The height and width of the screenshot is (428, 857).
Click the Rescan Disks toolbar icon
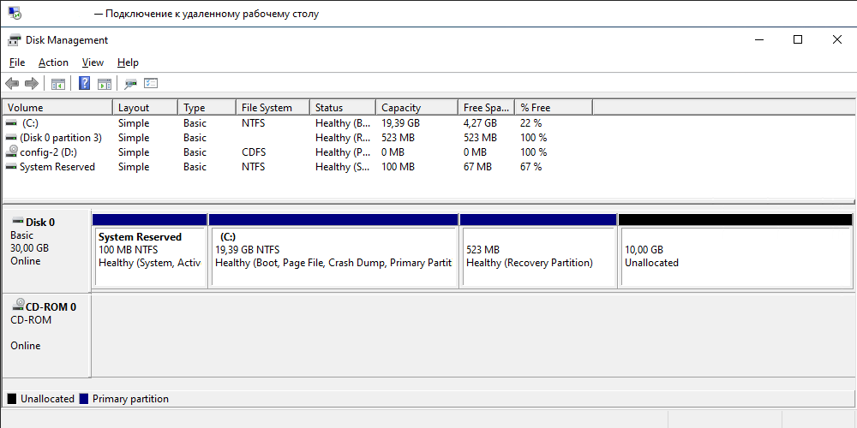130,83
